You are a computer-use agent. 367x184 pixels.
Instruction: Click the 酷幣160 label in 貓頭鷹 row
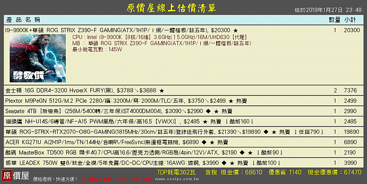click(239, 121)
